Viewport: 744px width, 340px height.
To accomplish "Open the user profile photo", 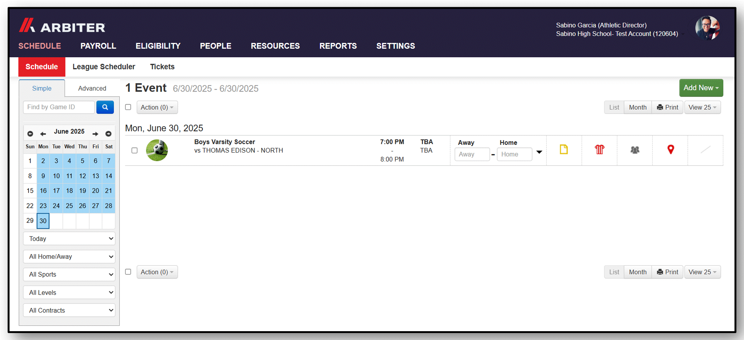I will [707, 28].
